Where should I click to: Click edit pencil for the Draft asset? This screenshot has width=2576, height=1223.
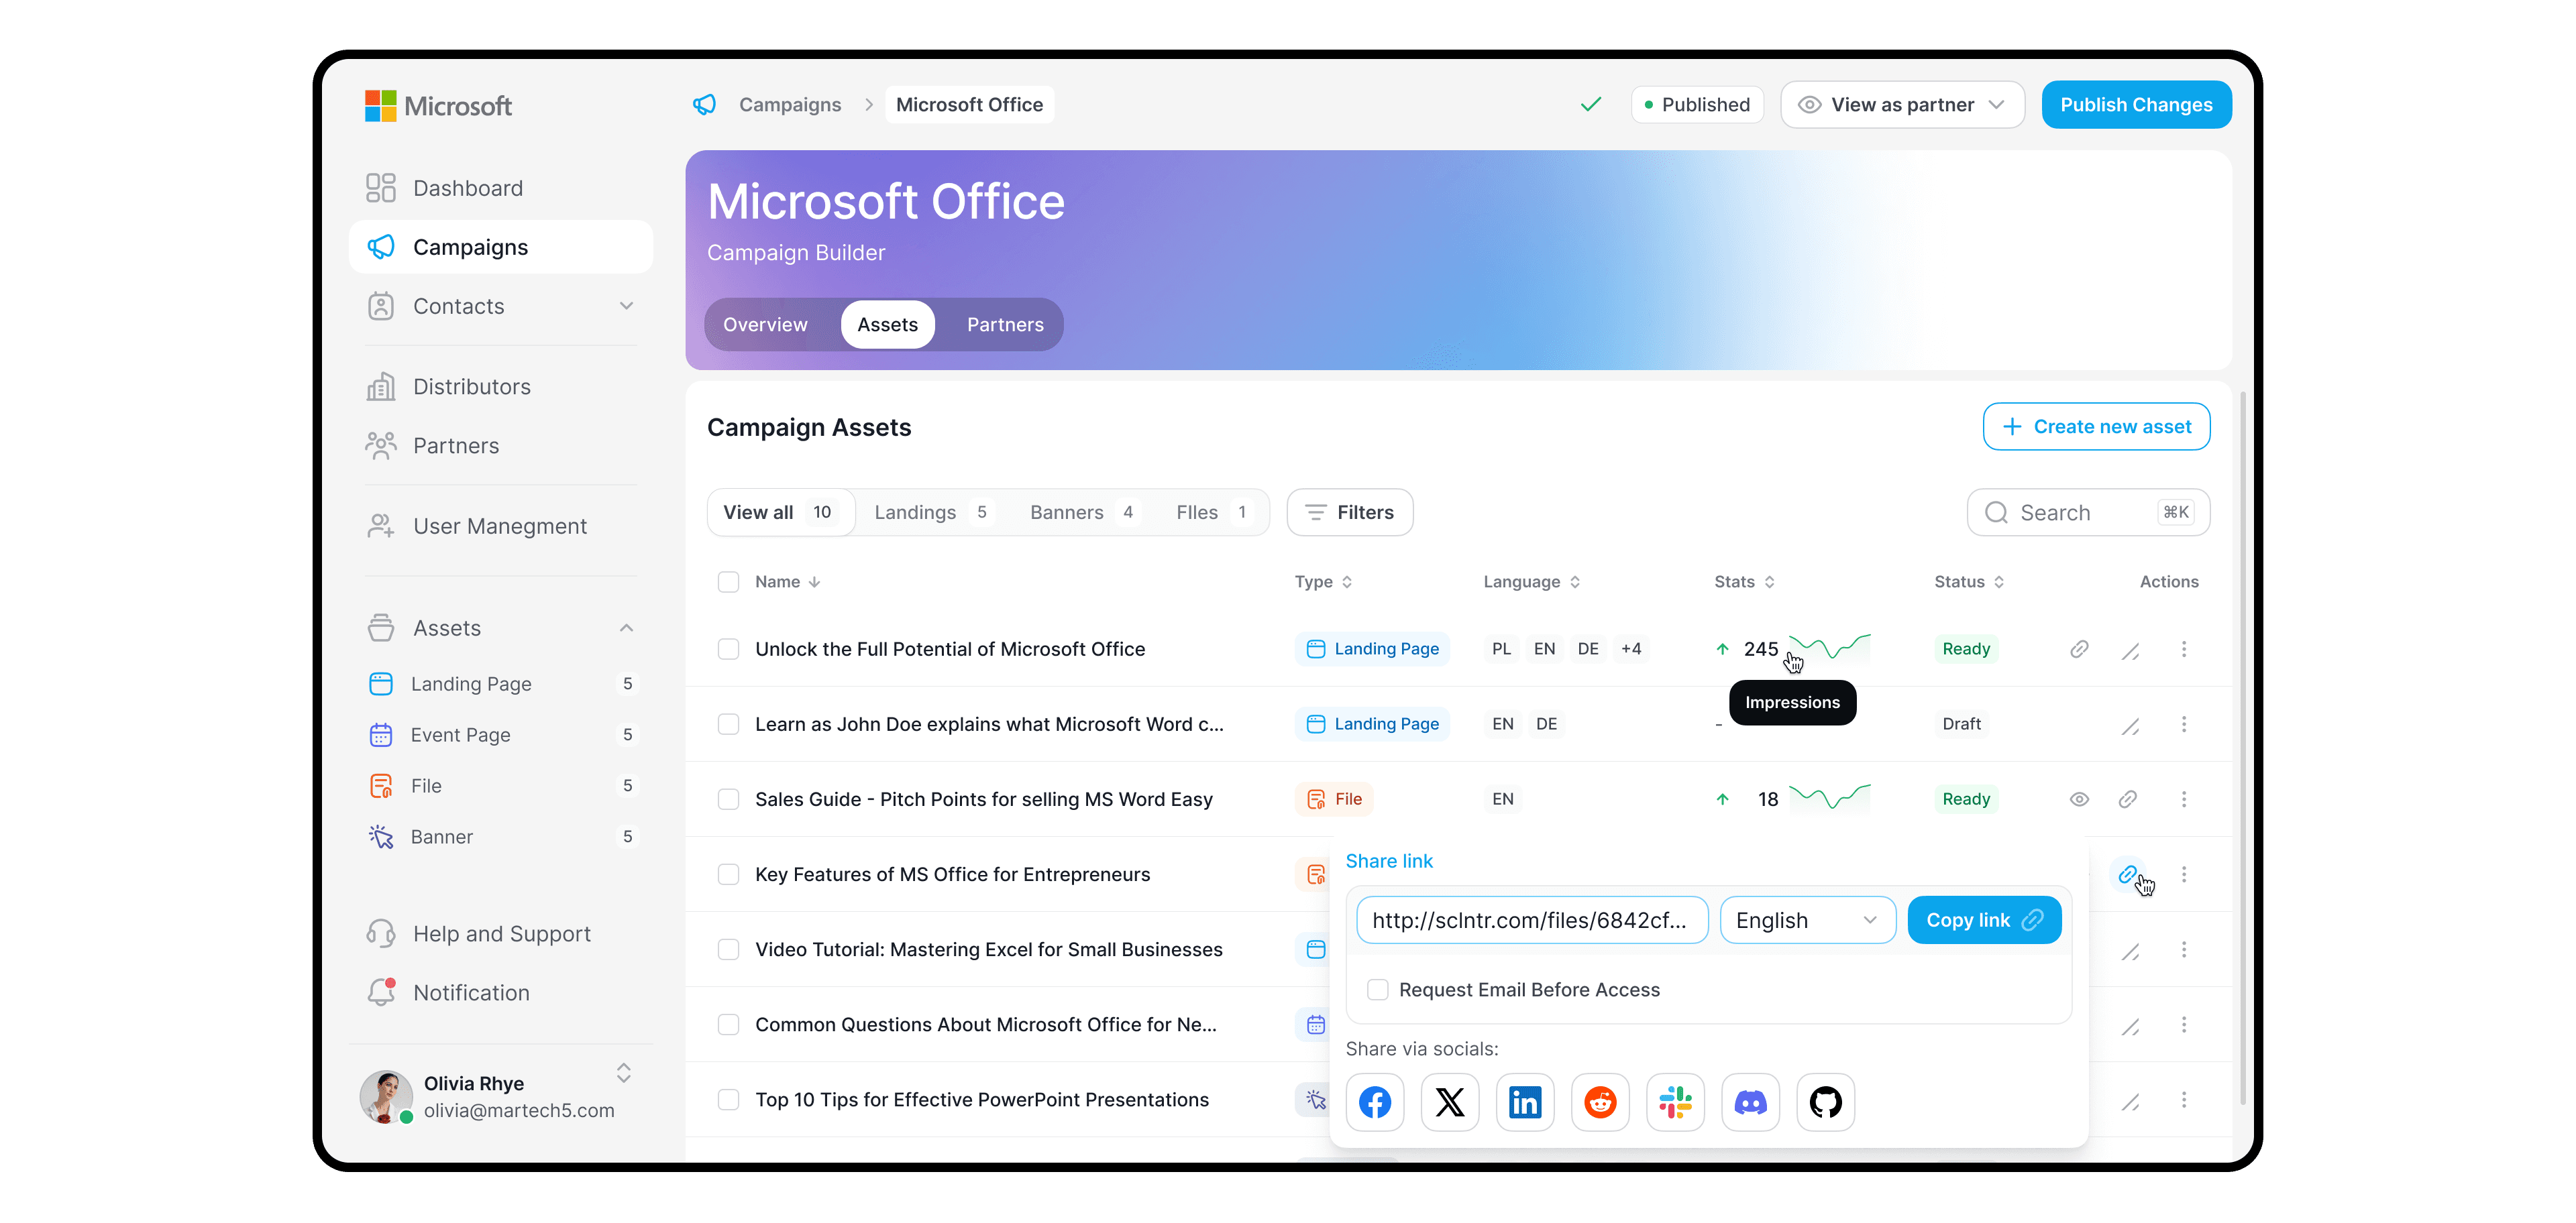[x=2130, y=725]
